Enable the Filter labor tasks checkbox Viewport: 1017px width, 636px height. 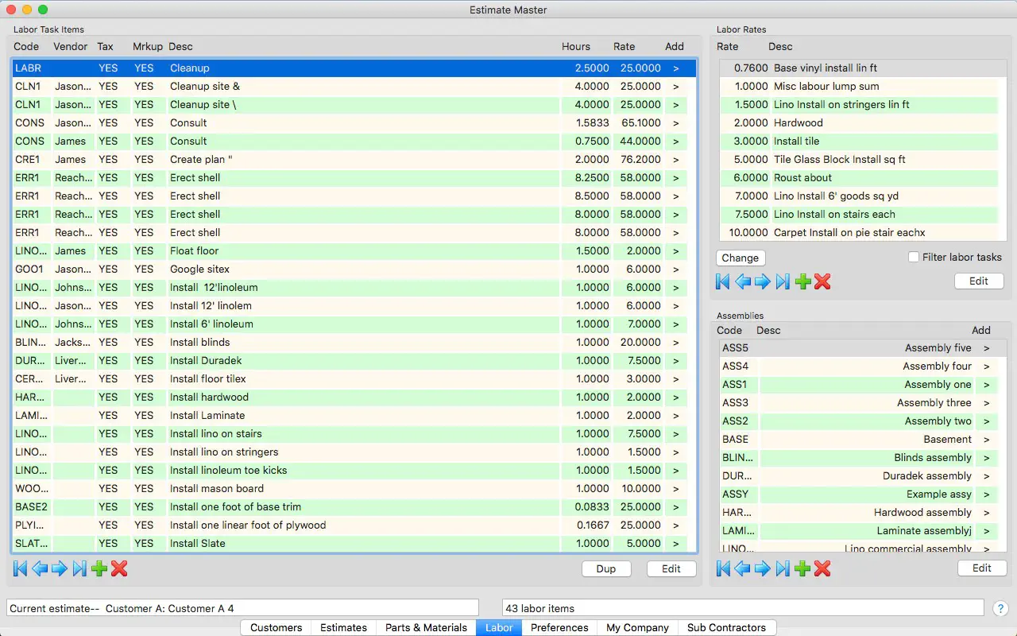coord(914,257)
